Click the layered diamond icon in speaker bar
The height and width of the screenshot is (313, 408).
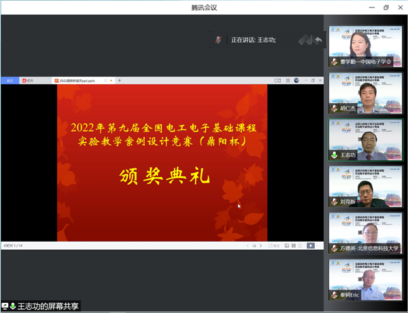[304, 40]
